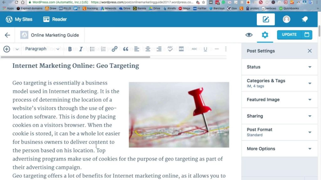Expand the Categories & Tags section
Screen dimensions: 321x180
point(279,83)
